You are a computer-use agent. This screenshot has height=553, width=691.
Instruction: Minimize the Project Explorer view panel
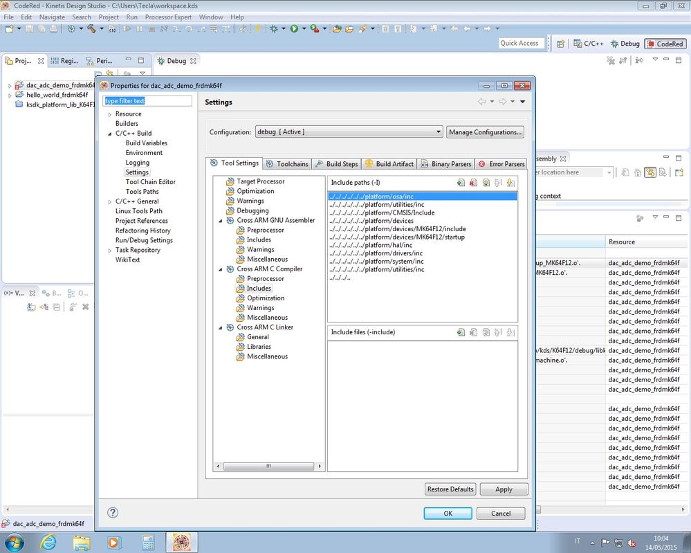pos(128,60)
